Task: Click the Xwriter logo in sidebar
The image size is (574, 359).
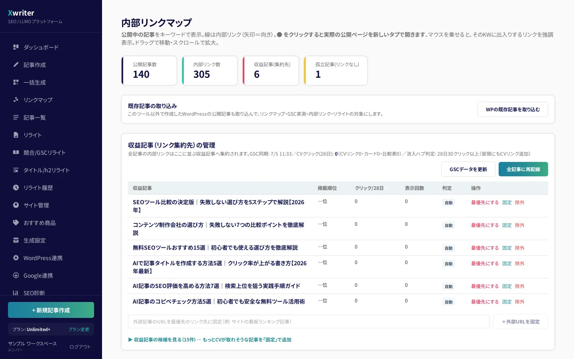Action: tap(21, 13)
